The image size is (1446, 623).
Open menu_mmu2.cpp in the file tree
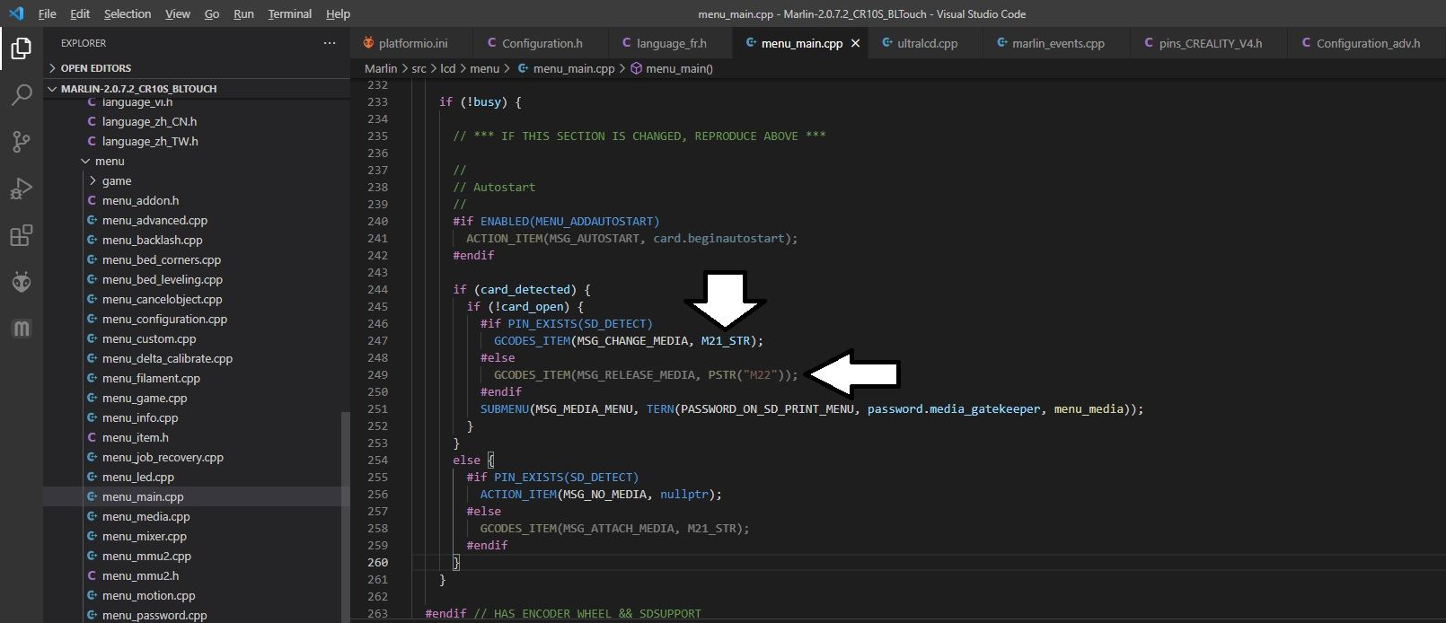196,556
